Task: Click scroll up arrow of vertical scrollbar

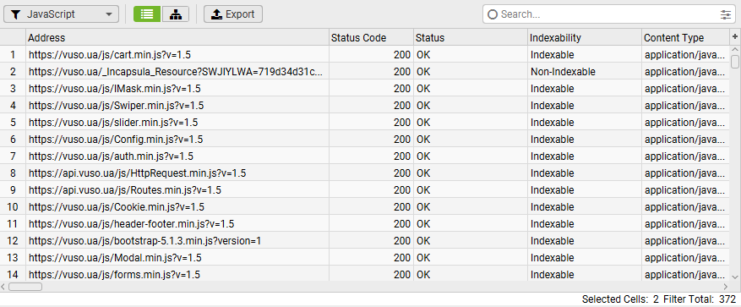Action: [x=735, y=49]
